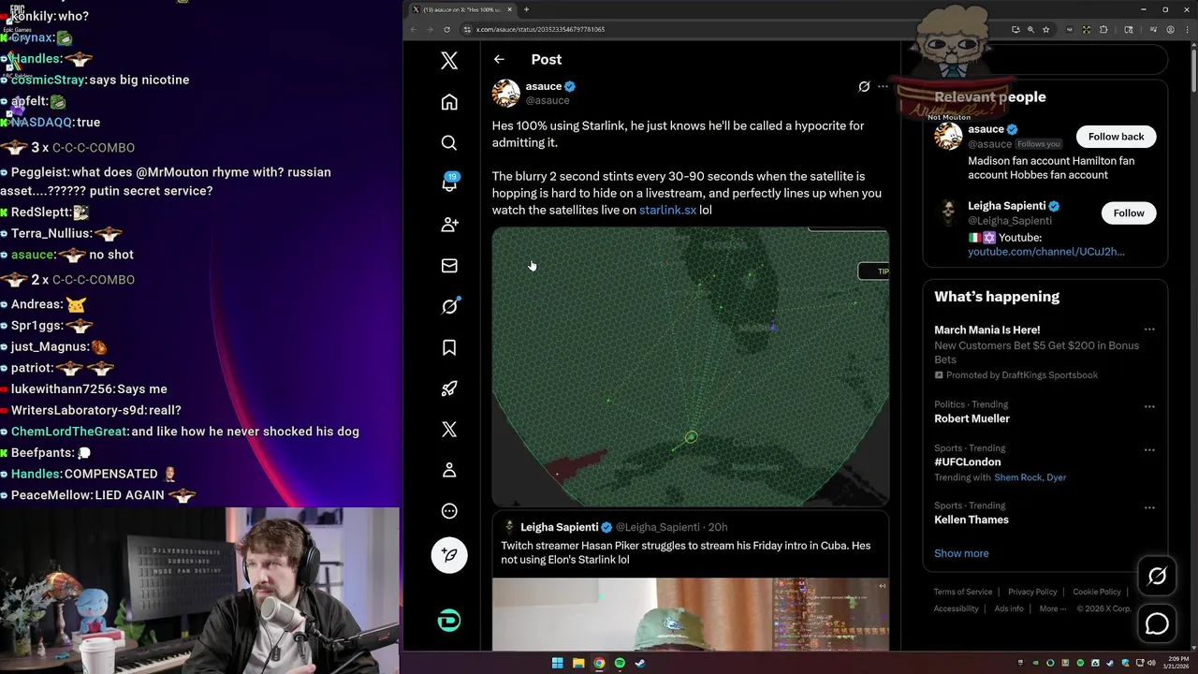1198x674 pixels.
Task: Open the Follow people sidebar icon
Action: pyautogui.click(x=449, y=225)
